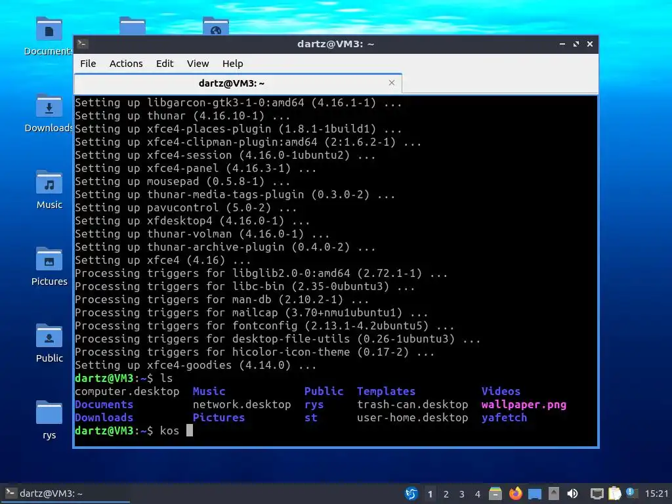This screenshot has width=672, height=504.
Task: Launch Firefox from the panel
Action: [516, 493]
